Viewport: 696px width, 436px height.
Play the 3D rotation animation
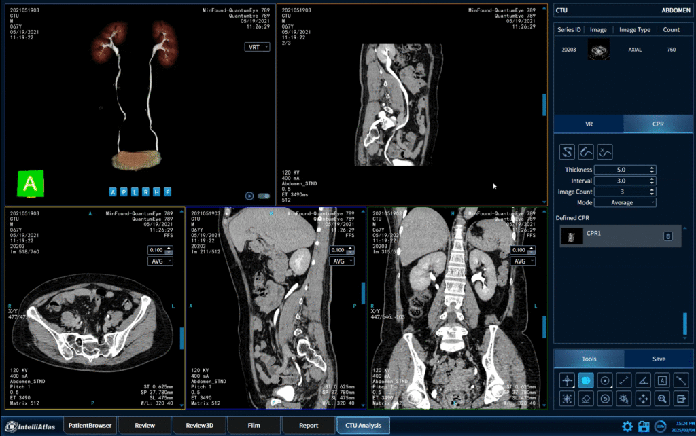[249, 196]
